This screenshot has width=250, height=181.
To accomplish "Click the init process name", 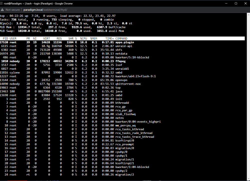I will [x=119, y=99].
